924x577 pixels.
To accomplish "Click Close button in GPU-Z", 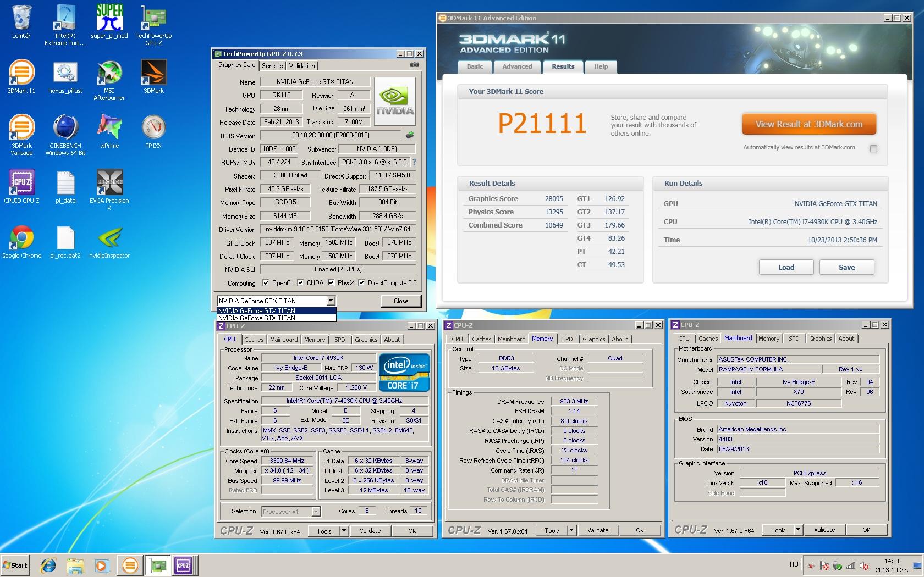I will (x=401, y=301).
